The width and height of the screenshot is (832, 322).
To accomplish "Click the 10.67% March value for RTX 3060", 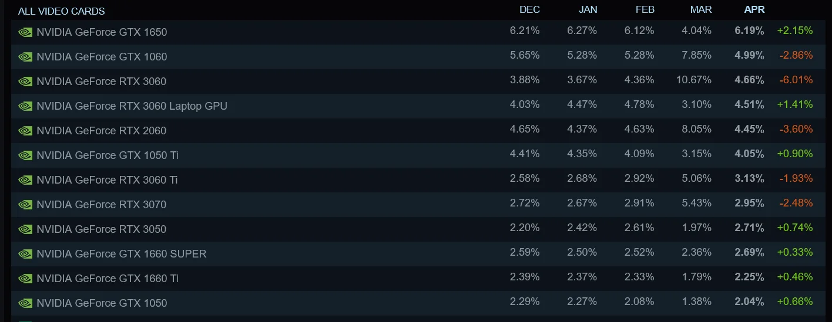I will click(694, 80).
